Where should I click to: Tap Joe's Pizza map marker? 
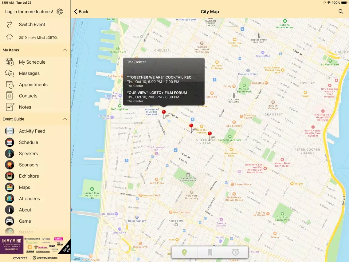tap(157, 179)
